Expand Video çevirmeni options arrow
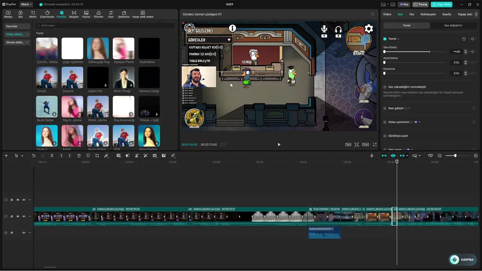This screenshot has width=482, height=271. [419, 122]
